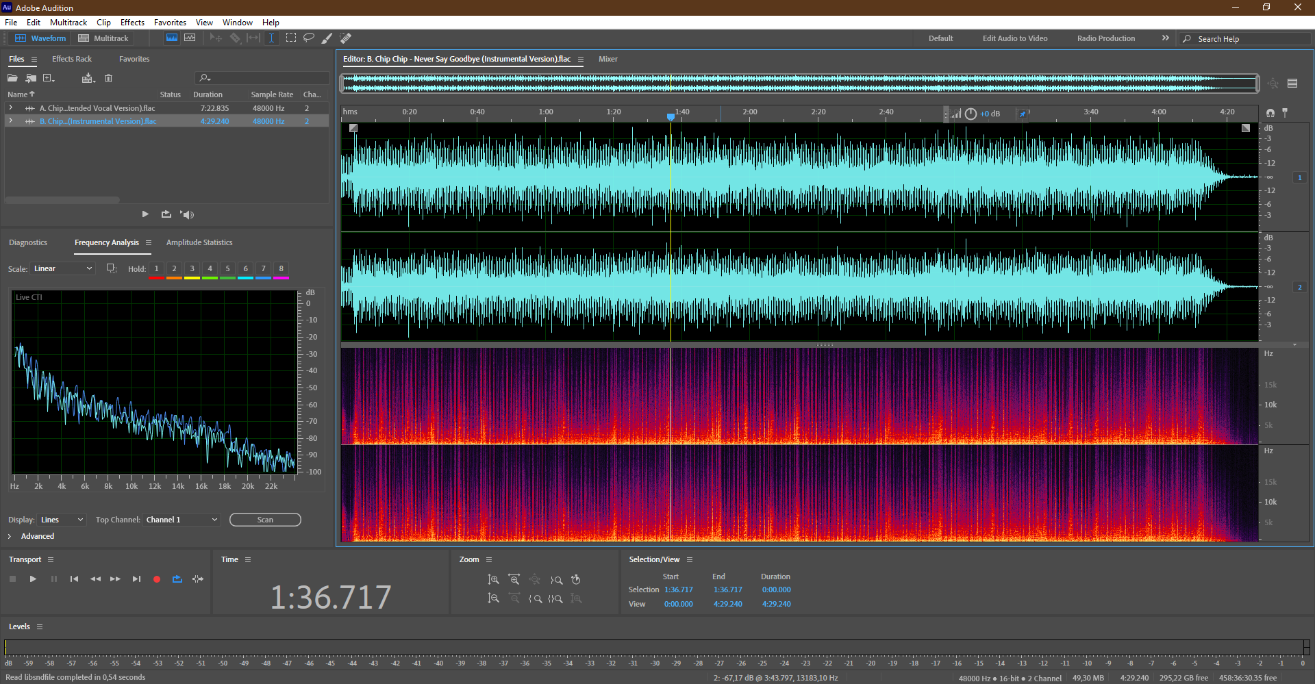1315x684 pixels.
Task: Select the Lasso Selection tool
Action: pyautogui.click(x=309, y=38)
